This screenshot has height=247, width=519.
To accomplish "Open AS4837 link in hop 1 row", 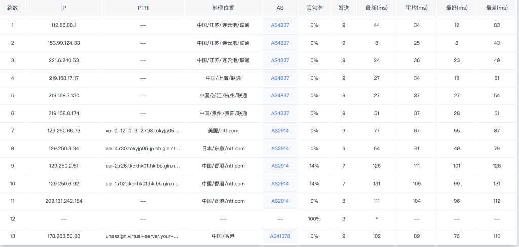I will [x=280, y=25].
